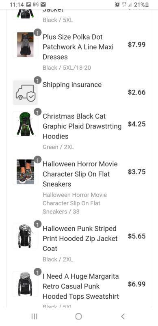Viewport: 158px width, 326px height.
Task: Tap the Green / 2XL variant text
Action: point(58,147)
